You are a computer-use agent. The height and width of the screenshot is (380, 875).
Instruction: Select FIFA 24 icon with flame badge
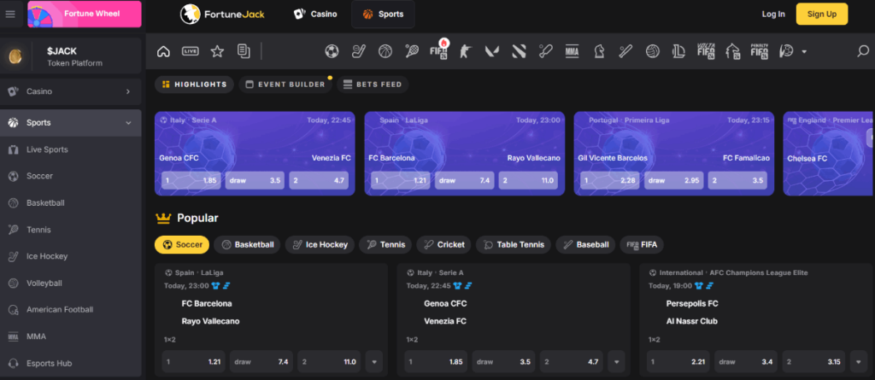point(438,50)
